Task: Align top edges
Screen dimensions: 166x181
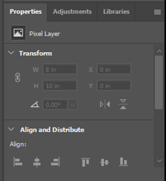Action: coord(86,162)
